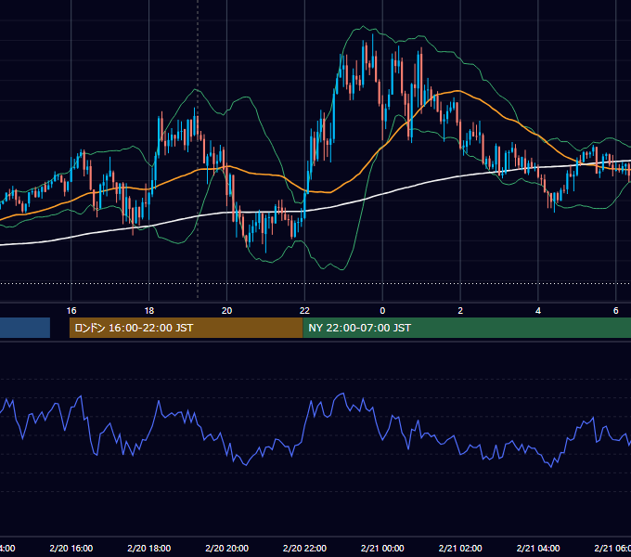Click the hour label 18 on chart axis
The height and width of the screenshot is (557, 631).
[148, 310]
